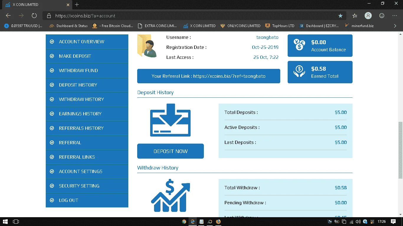Click the user avatar image
403x226 pixels.
click(147, 46)
